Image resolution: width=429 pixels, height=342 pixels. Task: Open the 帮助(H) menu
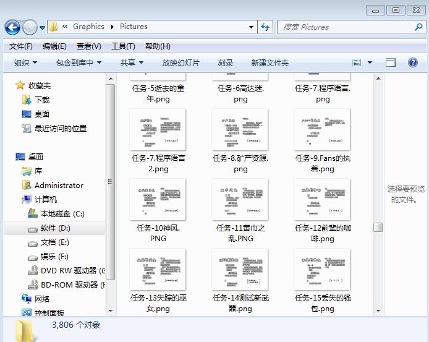[x=158, y=46]
